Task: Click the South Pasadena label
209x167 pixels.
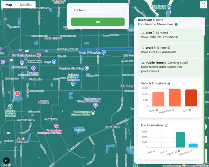Action: click(21, 140)
